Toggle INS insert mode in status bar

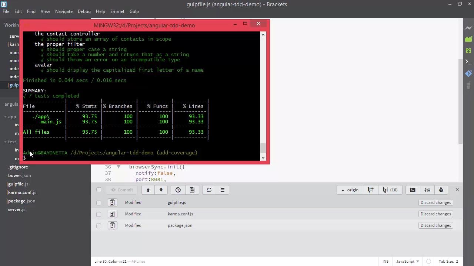385,261
